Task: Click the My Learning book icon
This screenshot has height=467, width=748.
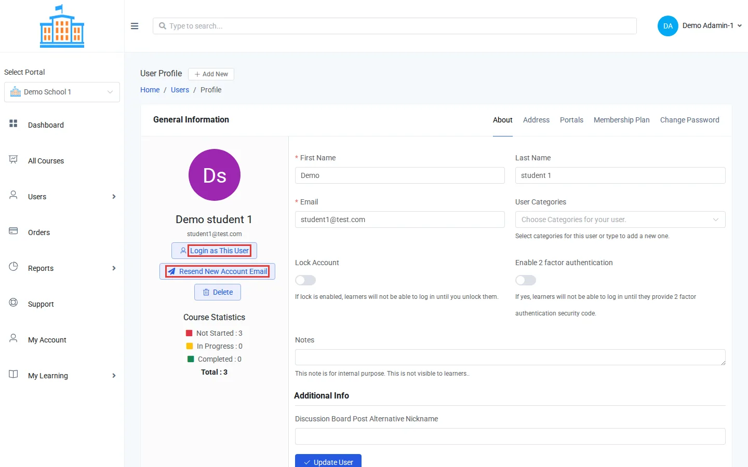Action: [x=14, y=374]
